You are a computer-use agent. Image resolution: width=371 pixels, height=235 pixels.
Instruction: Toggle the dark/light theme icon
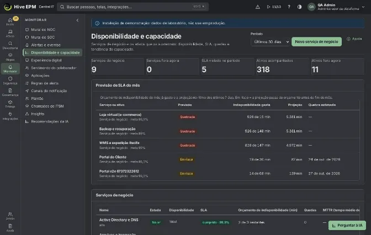click(x=300, y=7)
